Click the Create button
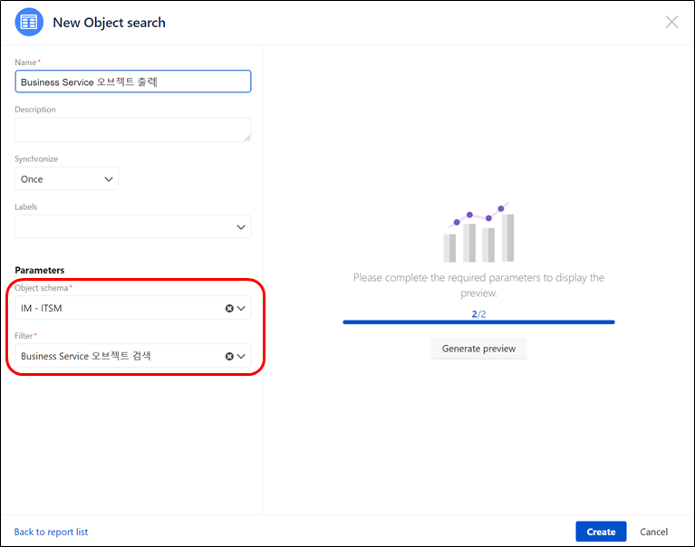The height and width of the screenshot is (547, 695). (x=601, y=532)
